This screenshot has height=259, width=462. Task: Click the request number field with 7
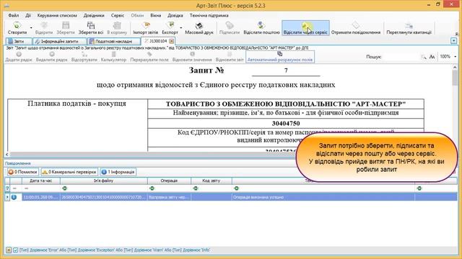tap(286, 71)
